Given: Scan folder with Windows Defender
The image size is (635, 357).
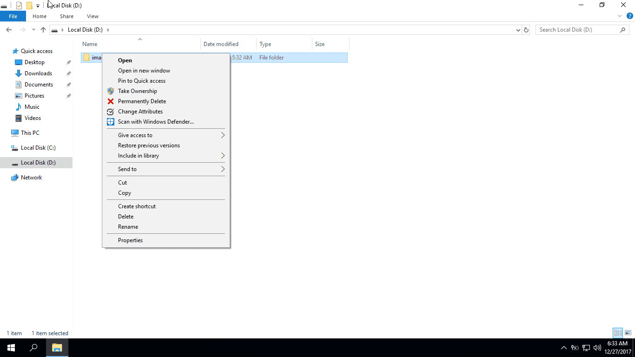Looking at the screenshot, I should (156, 121).
